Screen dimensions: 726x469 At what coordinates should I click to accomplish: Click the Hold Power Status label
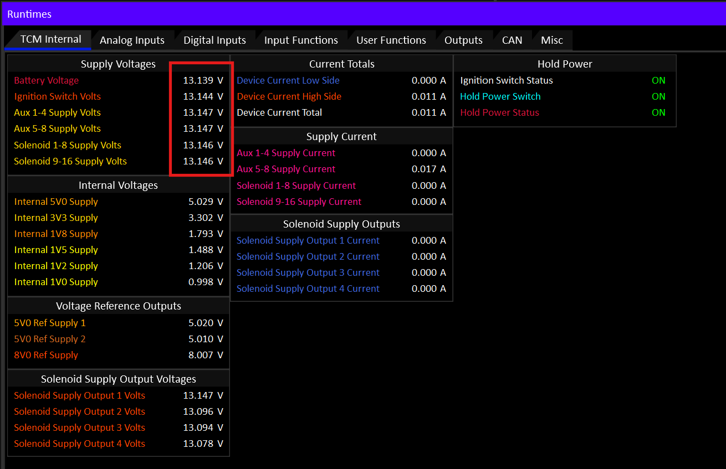499,112
